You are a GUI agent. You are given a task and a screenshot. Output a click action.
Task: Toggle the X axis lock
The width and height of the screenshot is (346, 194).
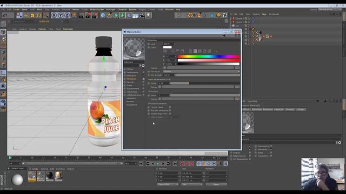(54, 15)
